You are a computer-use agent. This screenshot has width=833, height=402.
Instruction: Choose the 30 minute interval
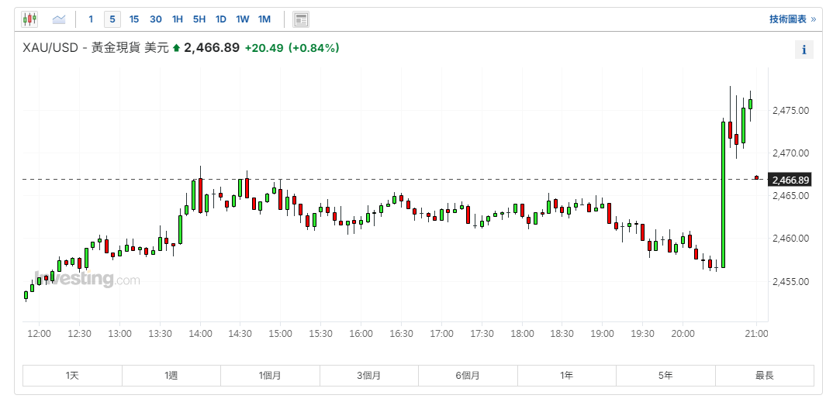point(156,19)
